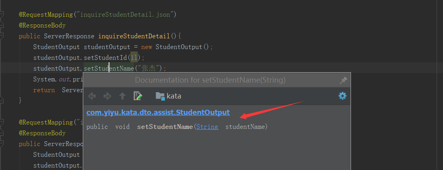Viewport: 443px width, 170px height.
Task: Click the Documentation for setStudentName title bar
Action: (210, 80)
